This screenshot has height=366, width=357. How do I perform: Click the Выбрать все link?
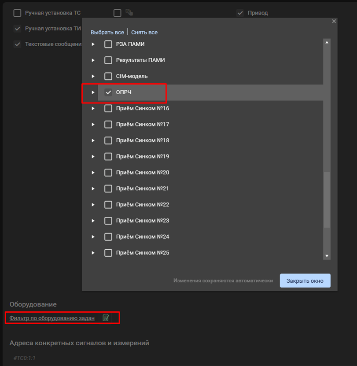click(107, 32)
